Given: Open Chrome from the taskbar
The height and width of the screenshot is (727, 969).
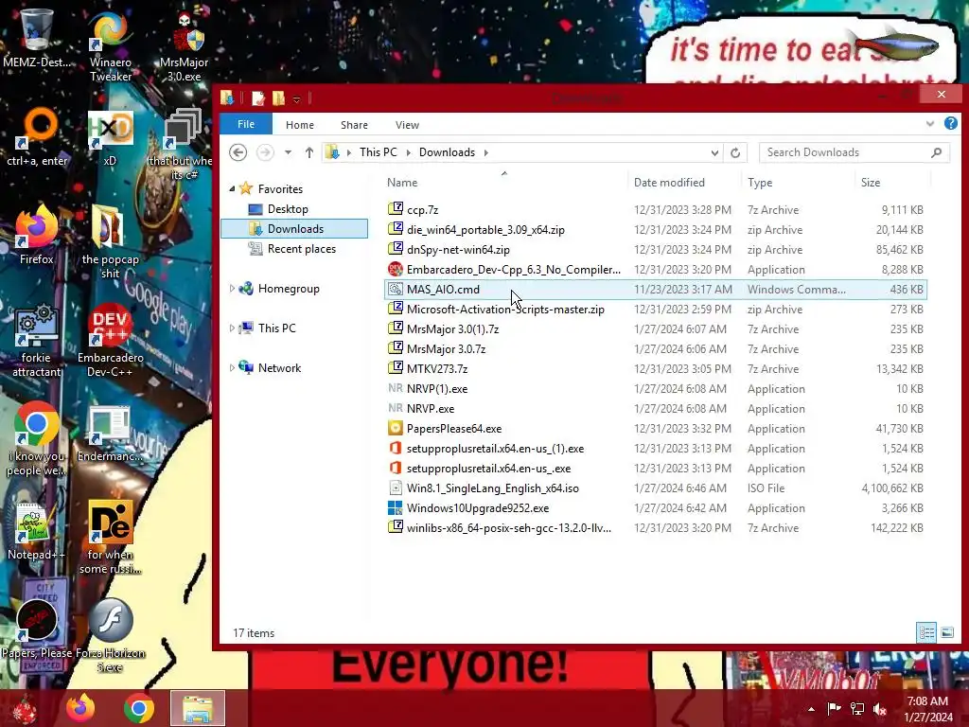Looking at the screenshot, I should point(138,708).
